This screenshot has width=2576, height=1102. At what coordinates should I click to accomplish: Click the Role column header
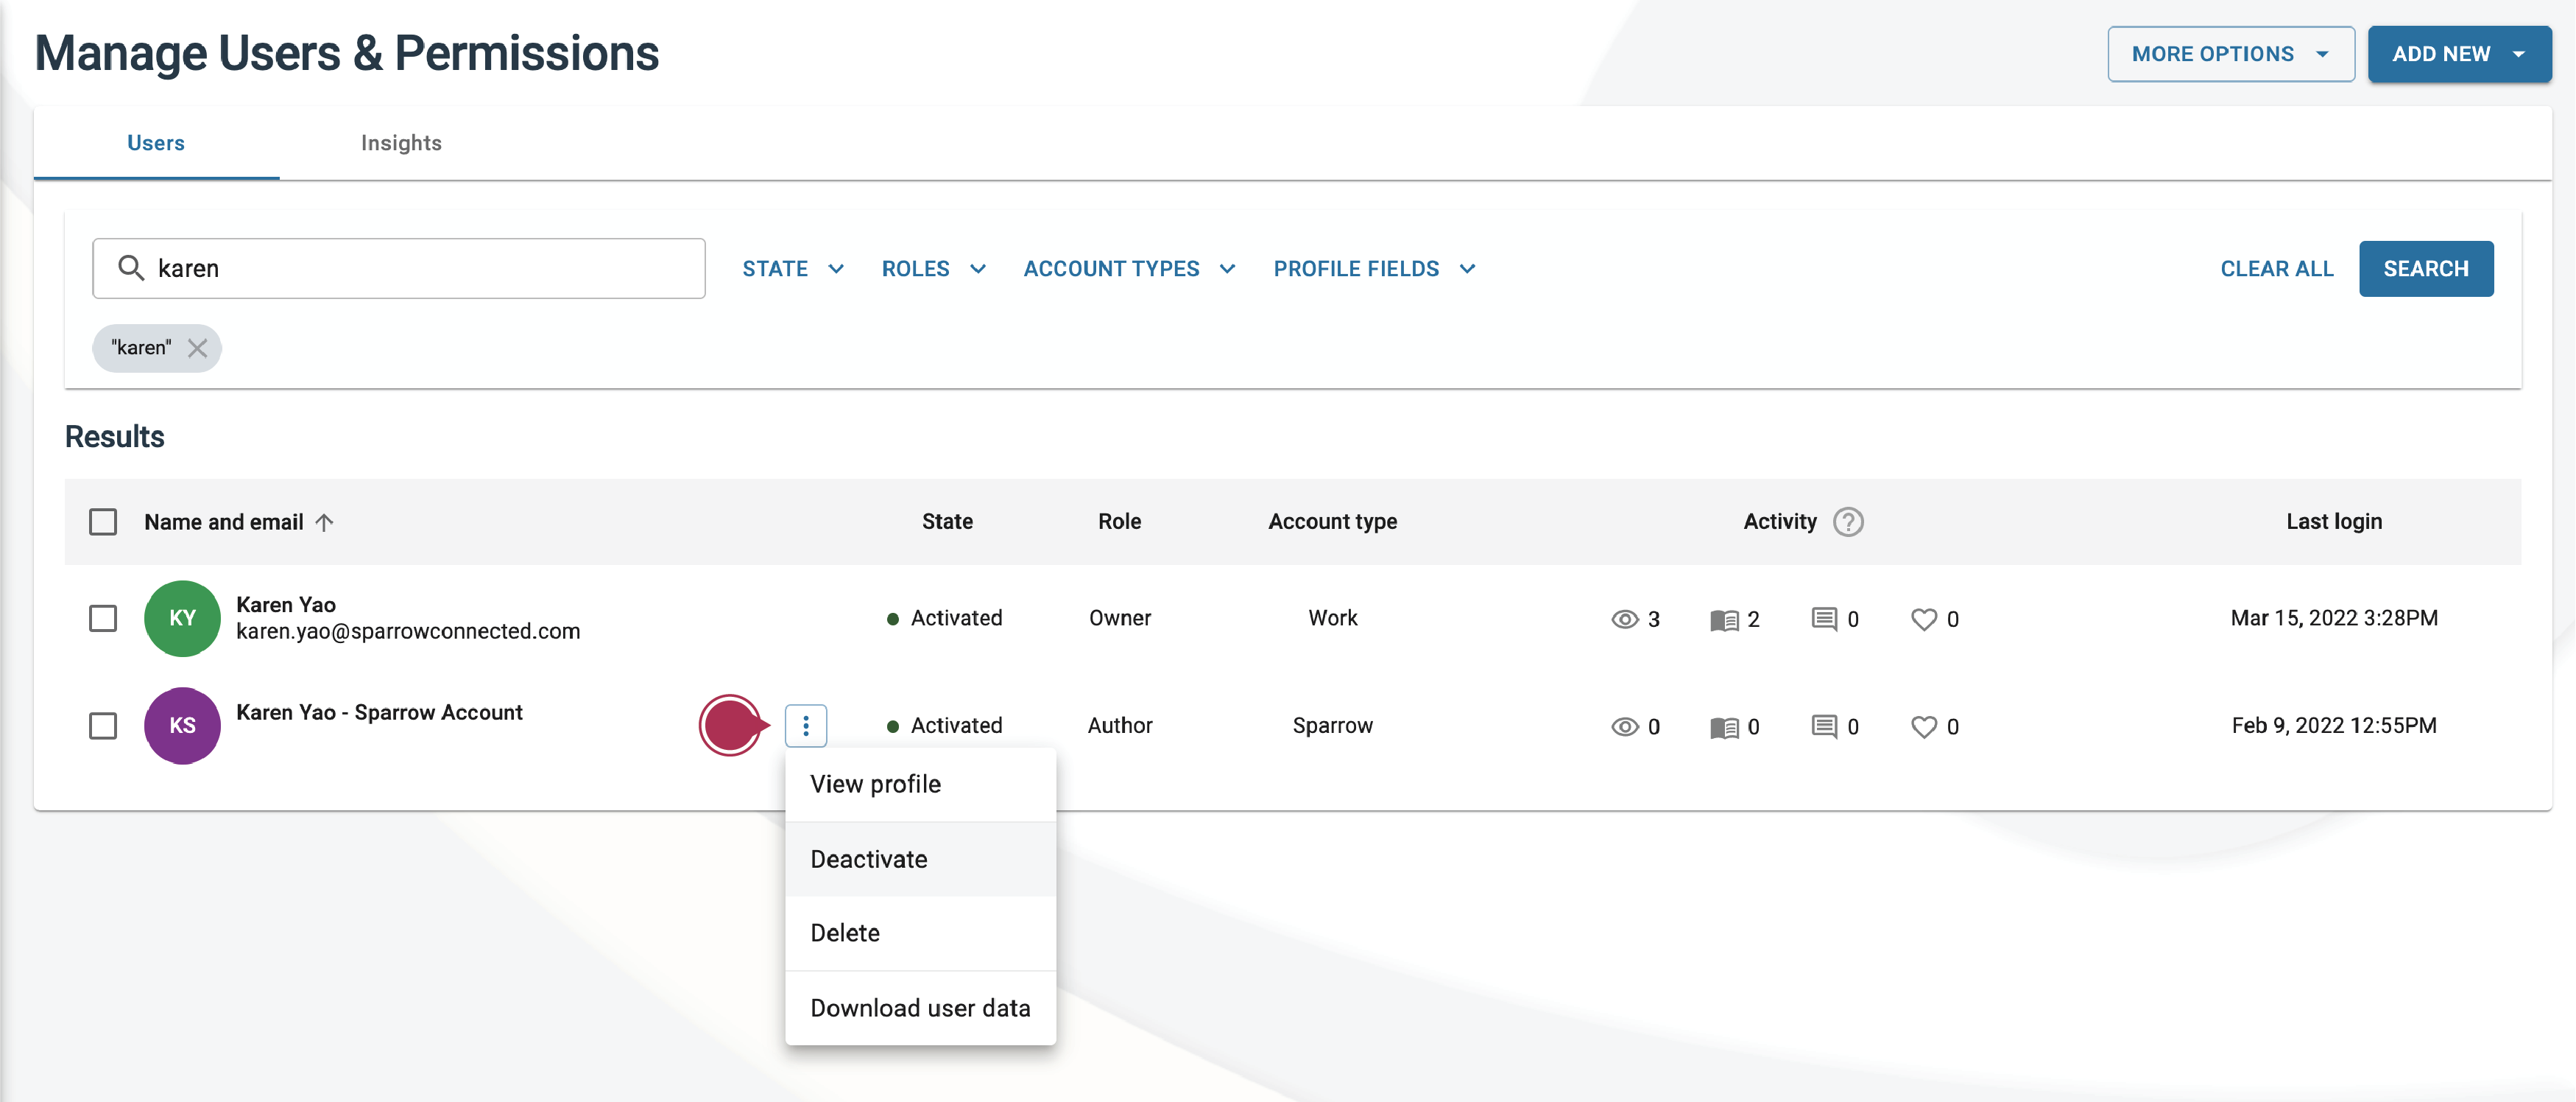point(1119,522)
